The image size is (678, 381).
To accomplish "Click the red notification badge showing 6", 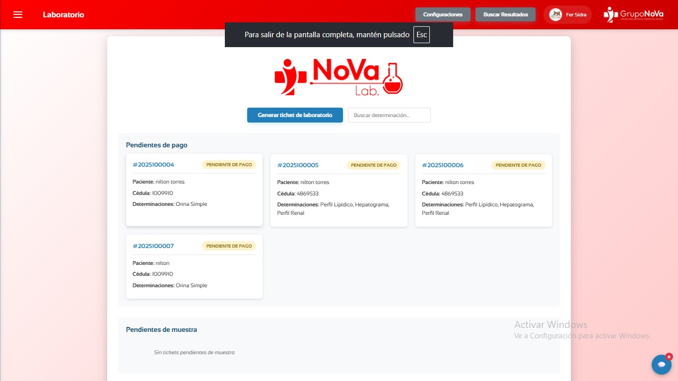I will pos(669,357).
